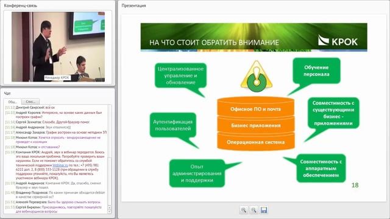Click the chat scrollbar down arrow
390x219 pixels.
pyautogui.click(x=109, y=212)
